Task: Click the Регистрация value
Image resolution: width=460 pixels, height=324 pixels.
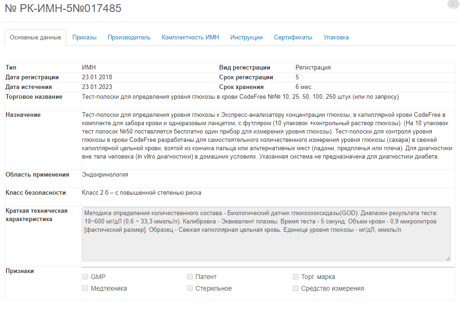Action: (313, 68)
